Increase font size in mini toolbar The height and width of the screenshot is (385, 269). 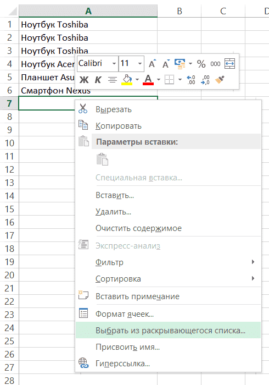coord(152,64)
